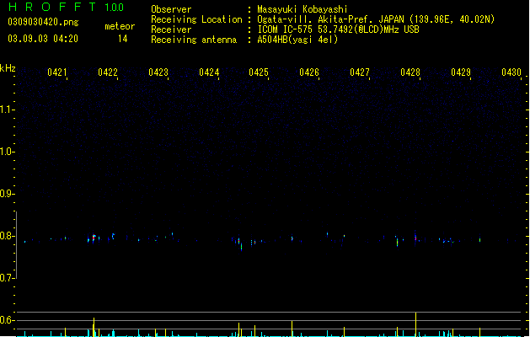The height and width of the screenshot is (337, 530).
Task: Click the 1.0 kHz axis label
Action: point(7,152)
